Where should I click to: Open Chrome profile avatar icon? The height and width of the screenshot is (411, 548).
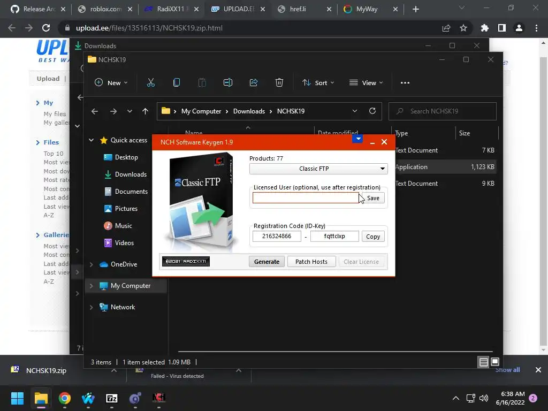pos(519,28)
